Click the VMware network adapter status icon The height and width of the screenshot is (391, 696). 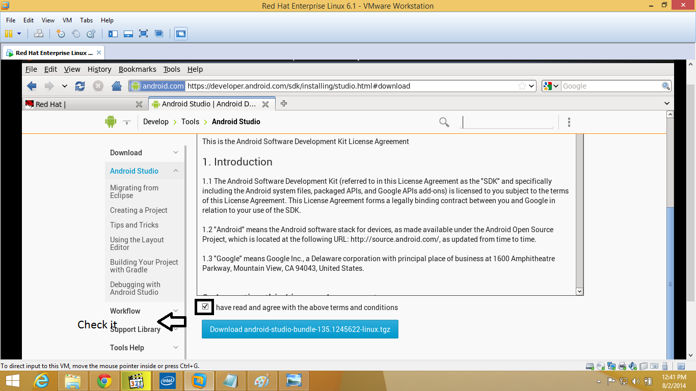click(x=611, y=366)
